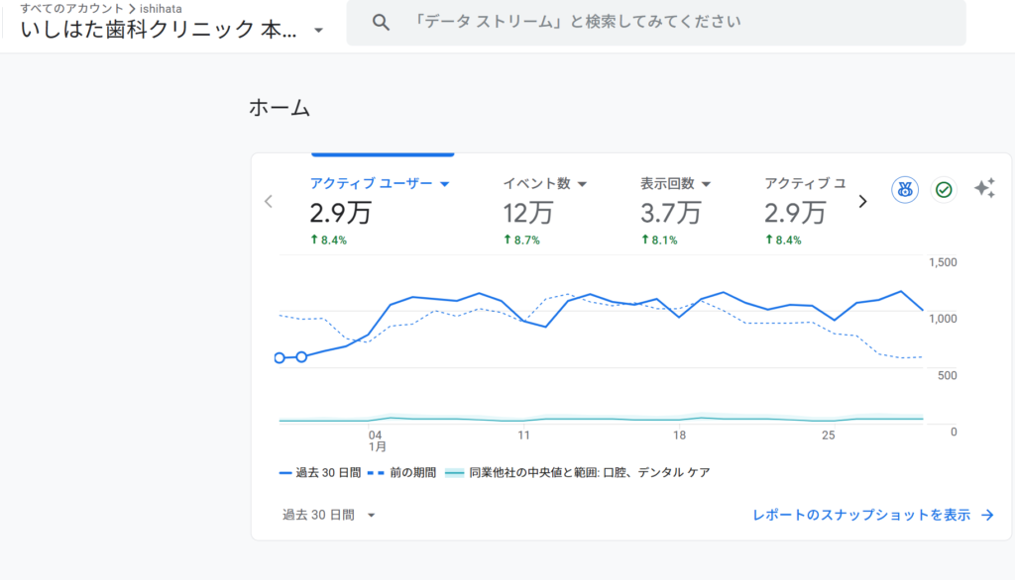Open the sparkle insights icon

coord(984,189)
